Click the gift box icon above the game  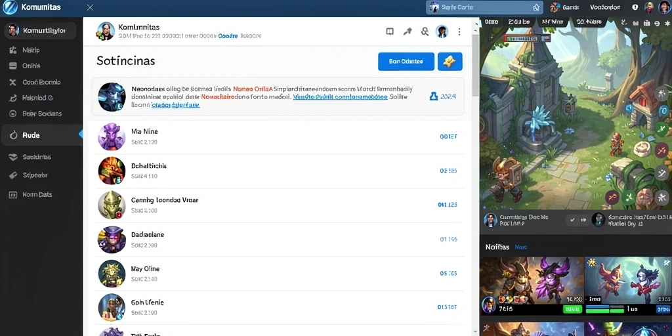point(646,24)
